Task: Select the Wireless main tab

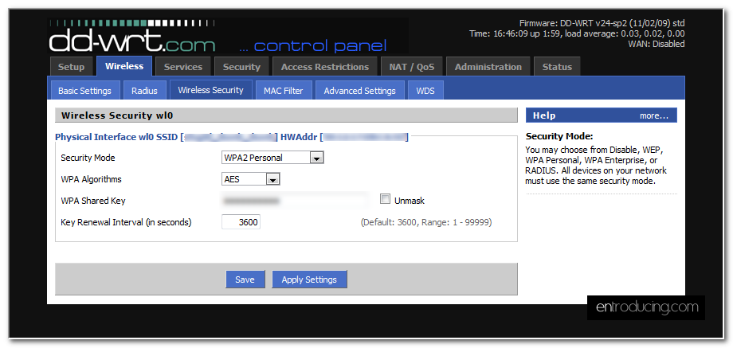Action: 124,66
